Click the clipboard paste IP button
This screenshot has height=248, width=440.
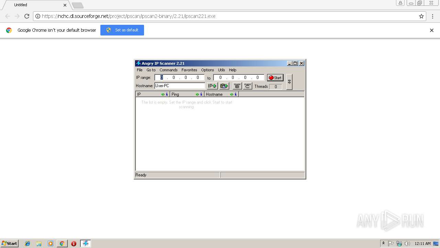tap(224, 86)
